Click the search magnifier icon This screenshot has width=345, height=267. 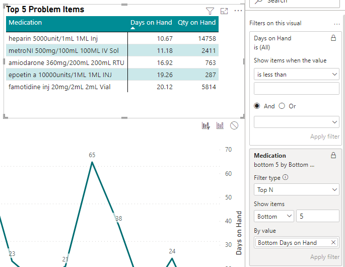(x=259, y=2)
